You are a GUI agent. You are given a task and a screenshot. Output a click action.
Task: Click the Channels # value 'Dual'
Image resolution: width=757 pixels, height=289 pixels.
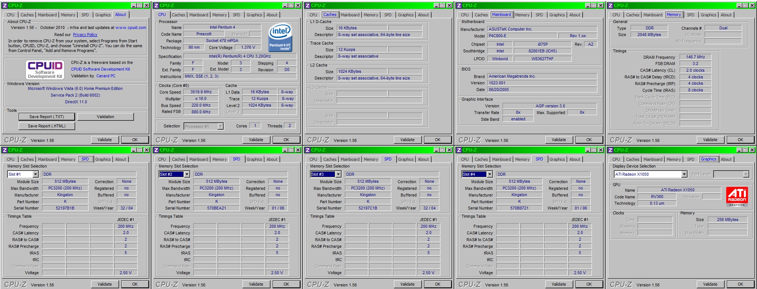click(x=723, y=28)
